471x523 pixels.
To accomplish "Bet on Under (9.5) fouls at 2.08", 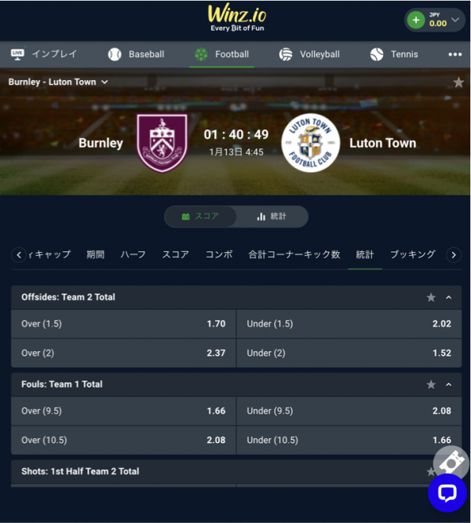I will (x=349, y=411).
